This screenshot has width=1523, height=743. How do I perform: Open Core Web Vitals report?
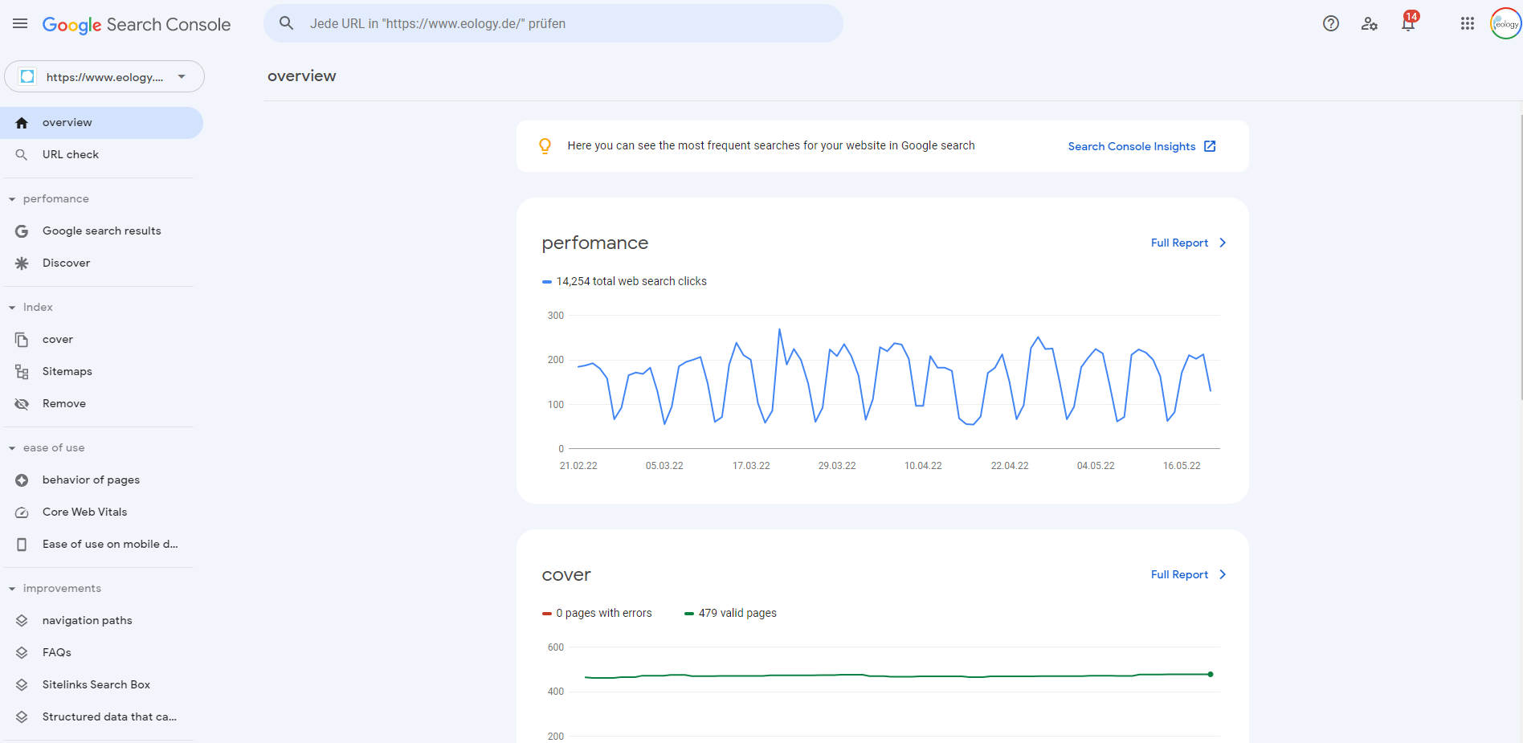click(101, 512)
